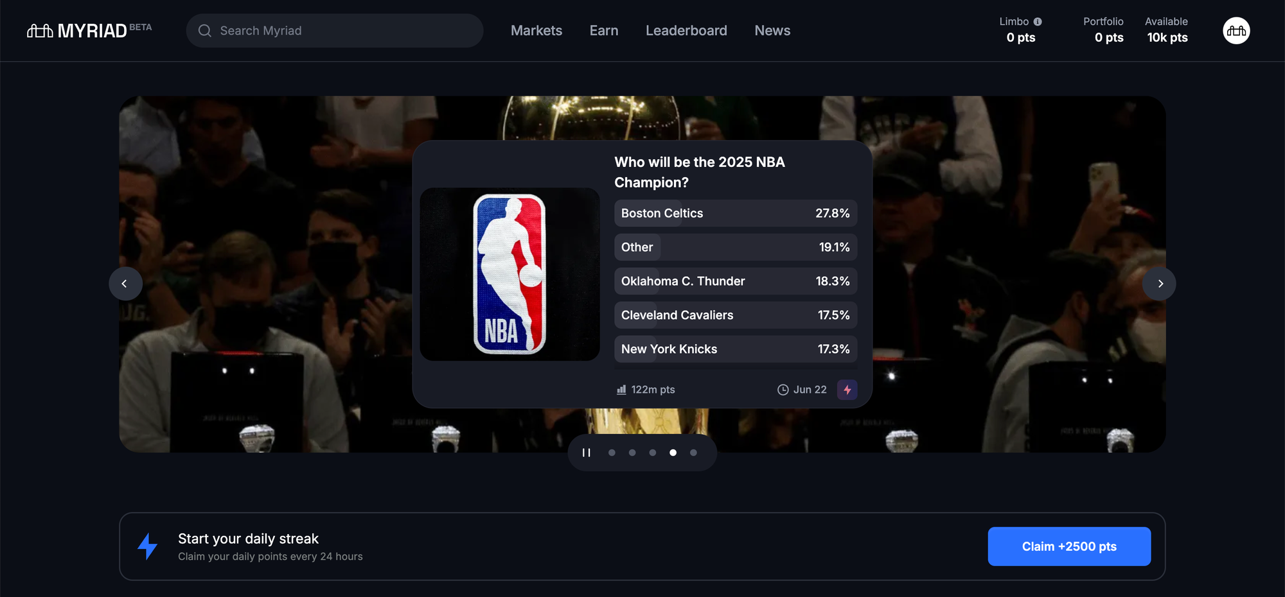The width and height of the screenshot is (1285, 597).
Task: Click the Start your daily streak heading
Action: [x=248, y=539]
